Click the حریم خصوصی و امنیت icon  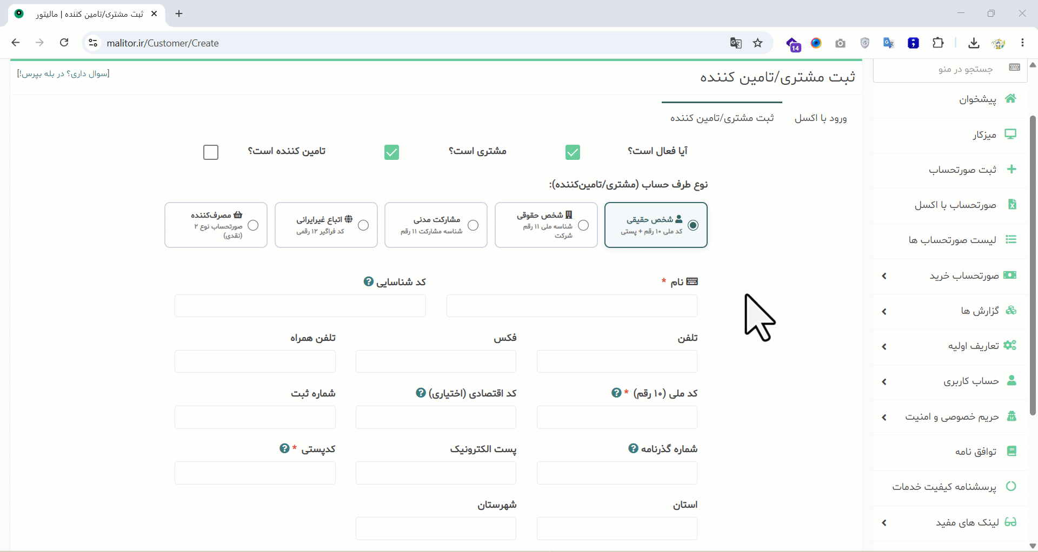[1012, 416]
